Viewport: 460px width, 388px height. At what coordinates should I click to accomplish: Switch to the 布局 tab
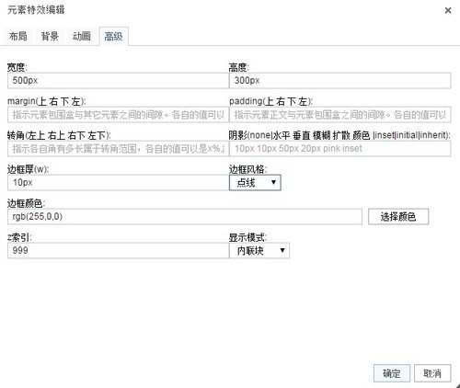pos(17,36)
